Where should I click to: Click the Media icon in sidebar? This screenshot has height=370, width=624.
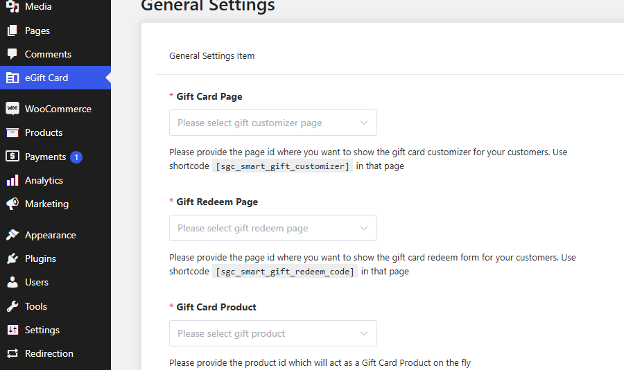tap(12, 7)
